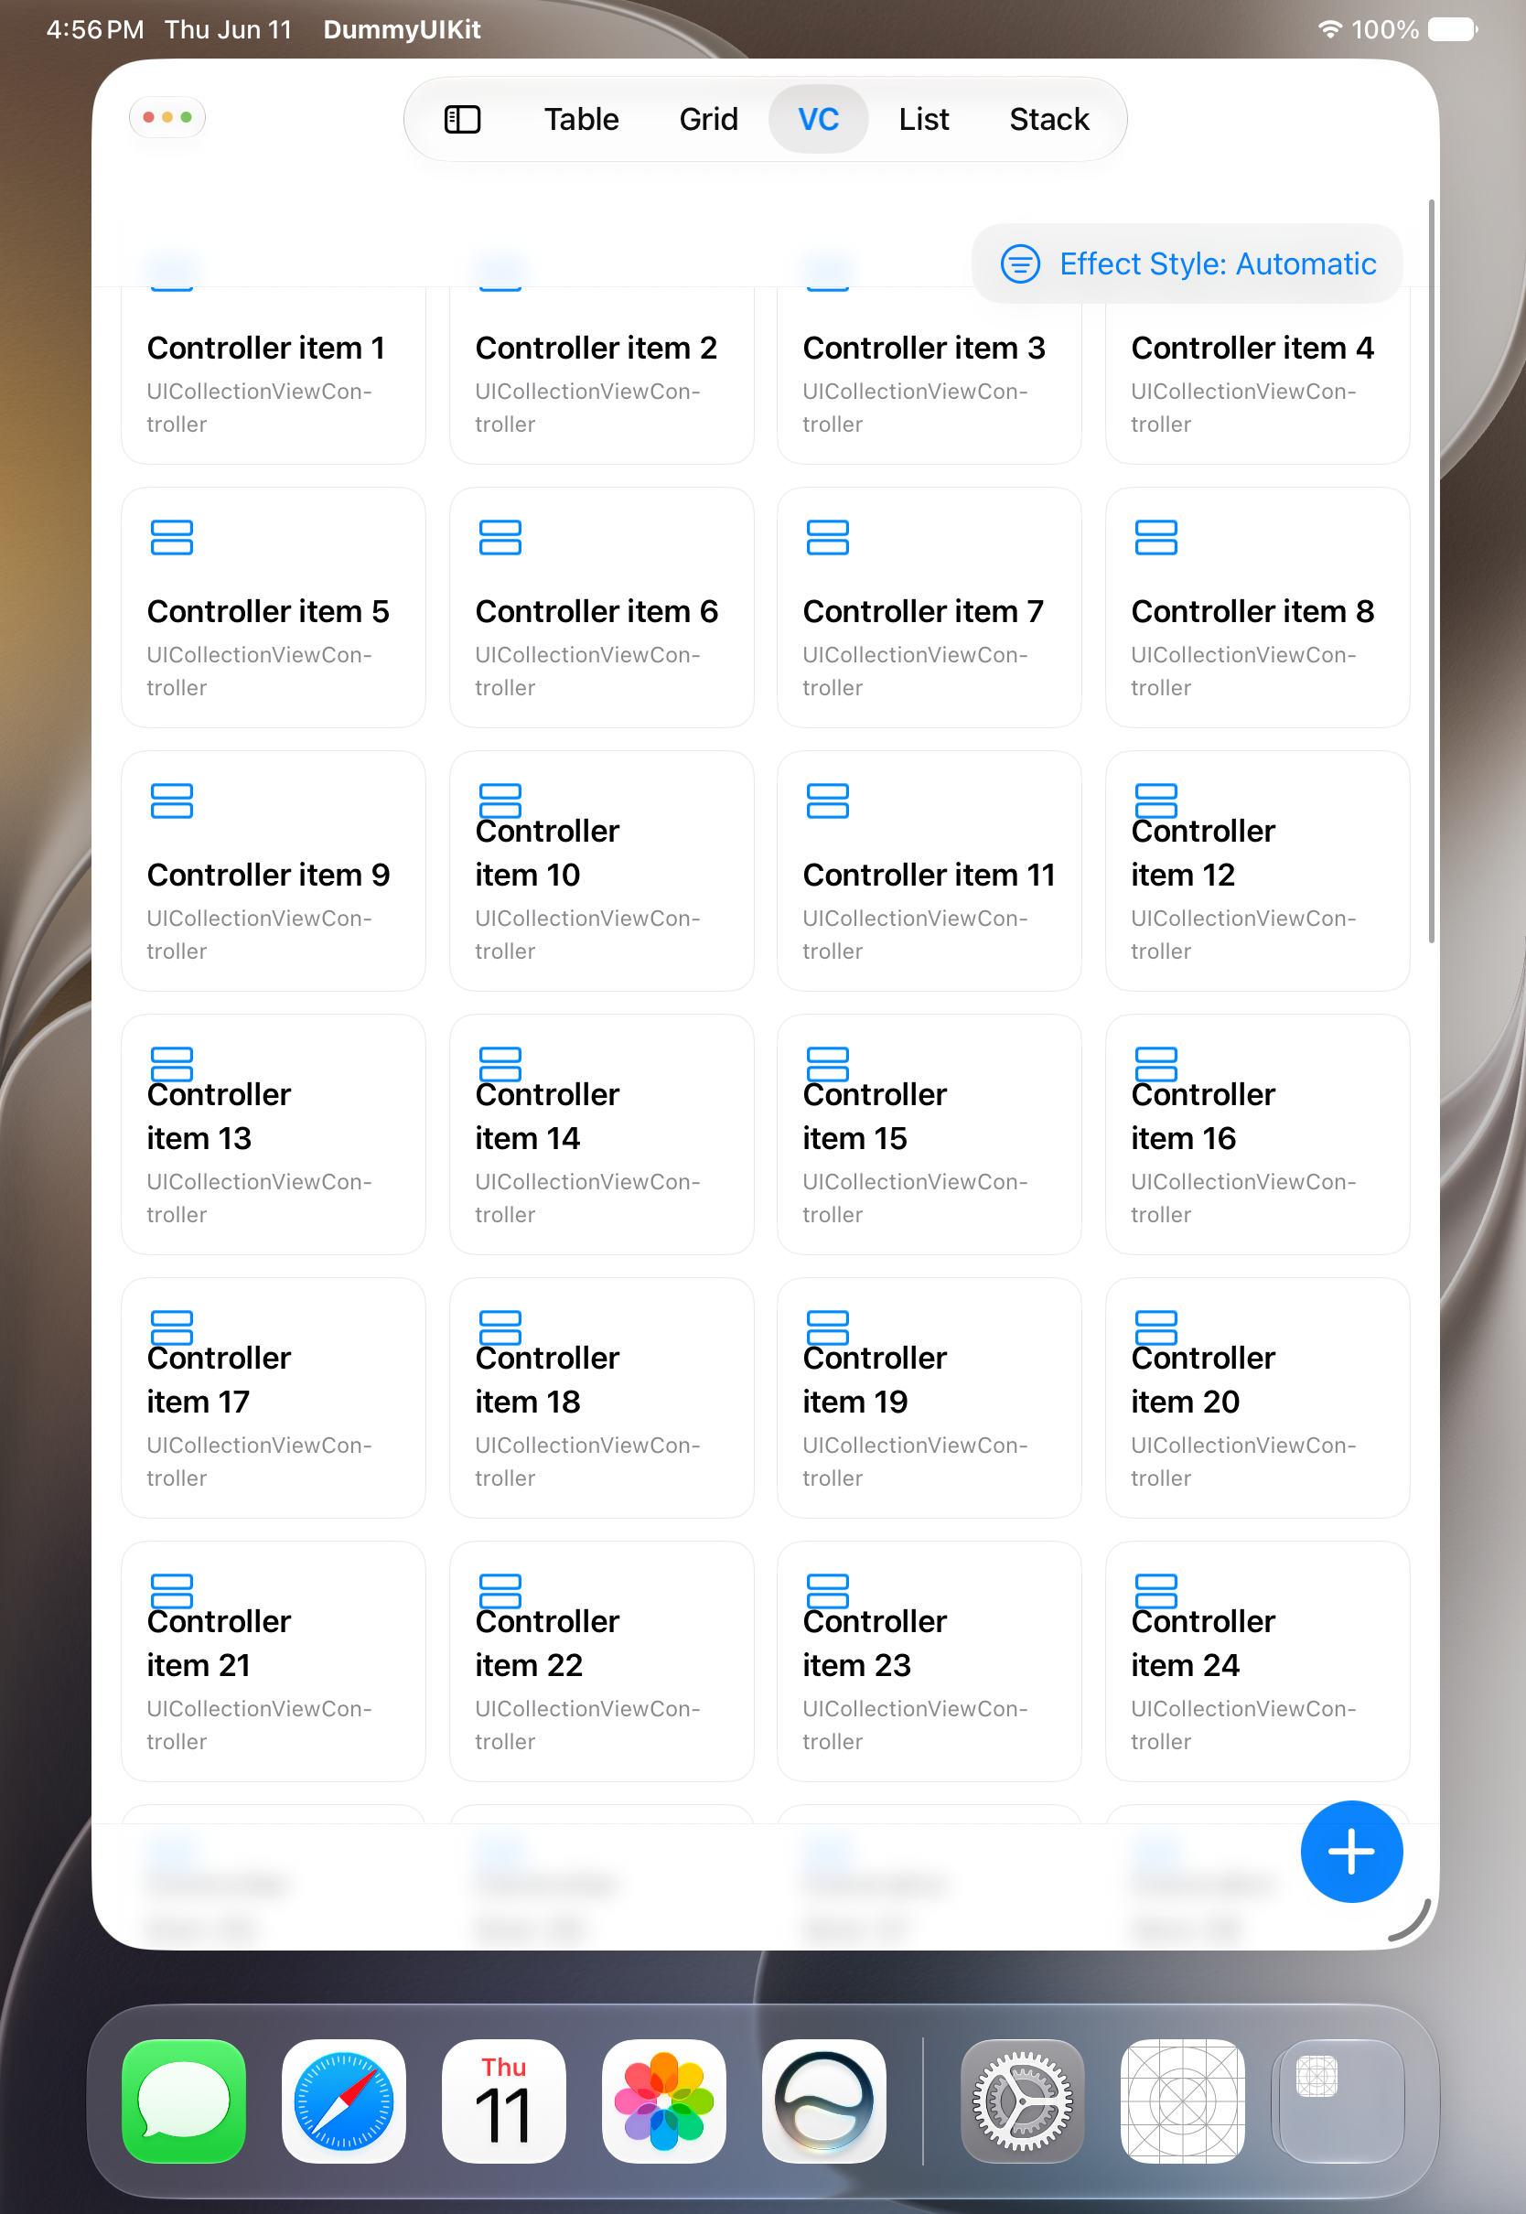The width and height of the screenshot is (1526, 2214).
Task: Click the battery indicator at 100%
Action: pos(1453,29)
